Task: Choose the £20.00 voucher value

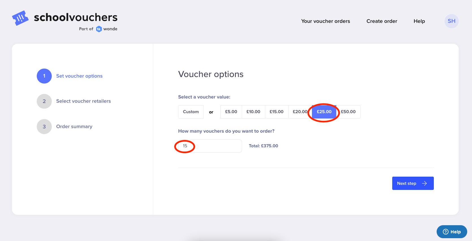Action: click(300, 112)
